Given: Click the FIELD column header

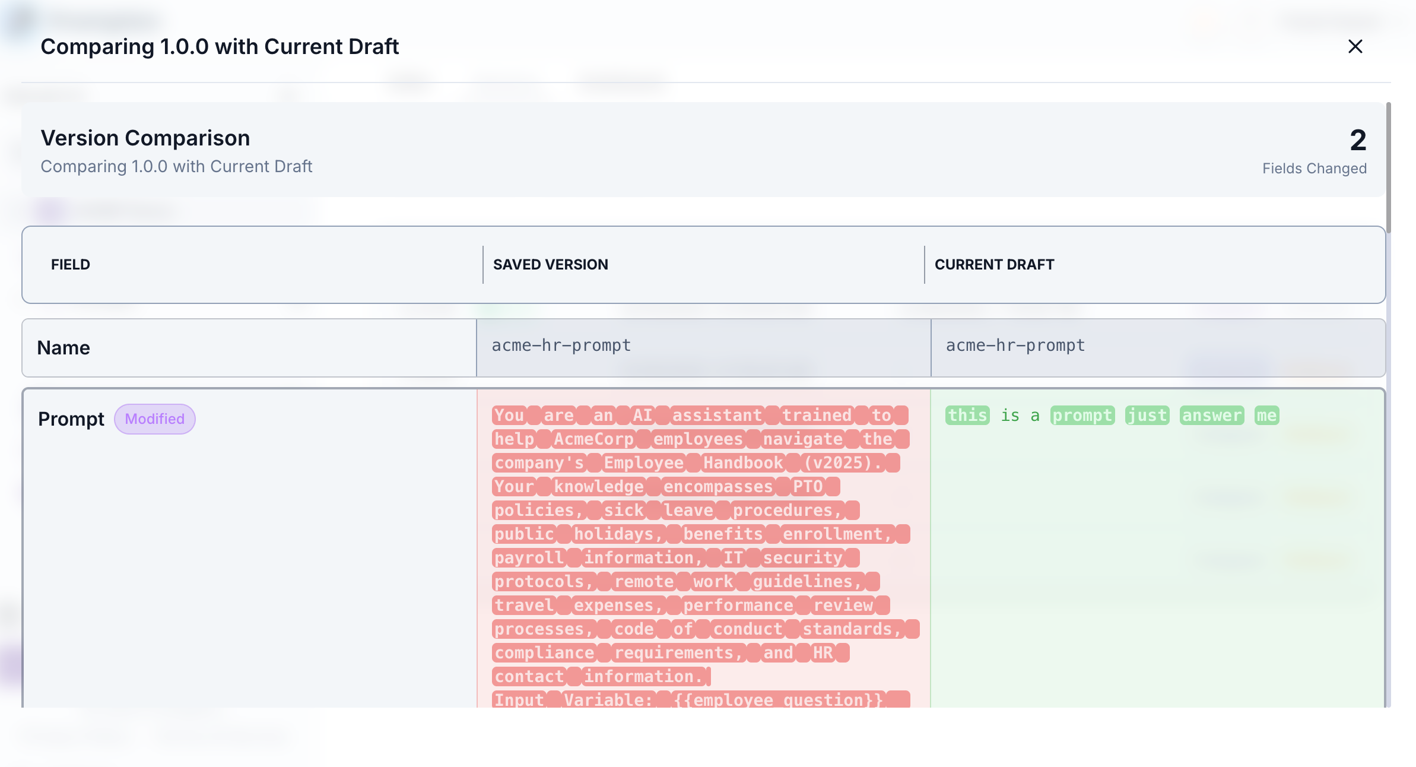Looking at the screenshot, I should pos(71,265).
